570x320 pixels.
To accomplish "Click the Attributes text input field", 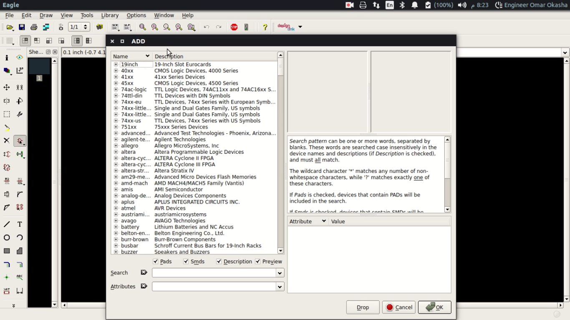I will tap(214, 287).
